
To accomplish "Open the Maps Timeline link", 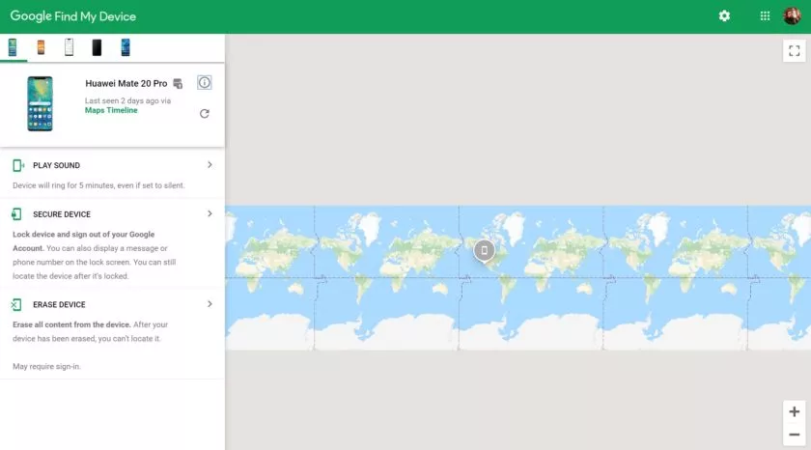I will point(111,110).
